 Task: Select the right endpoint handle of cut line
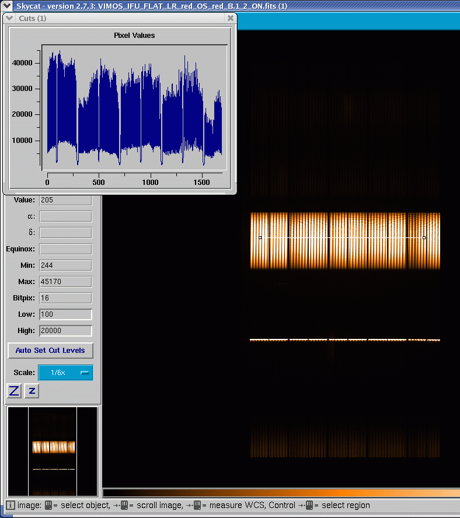(424, 237)
